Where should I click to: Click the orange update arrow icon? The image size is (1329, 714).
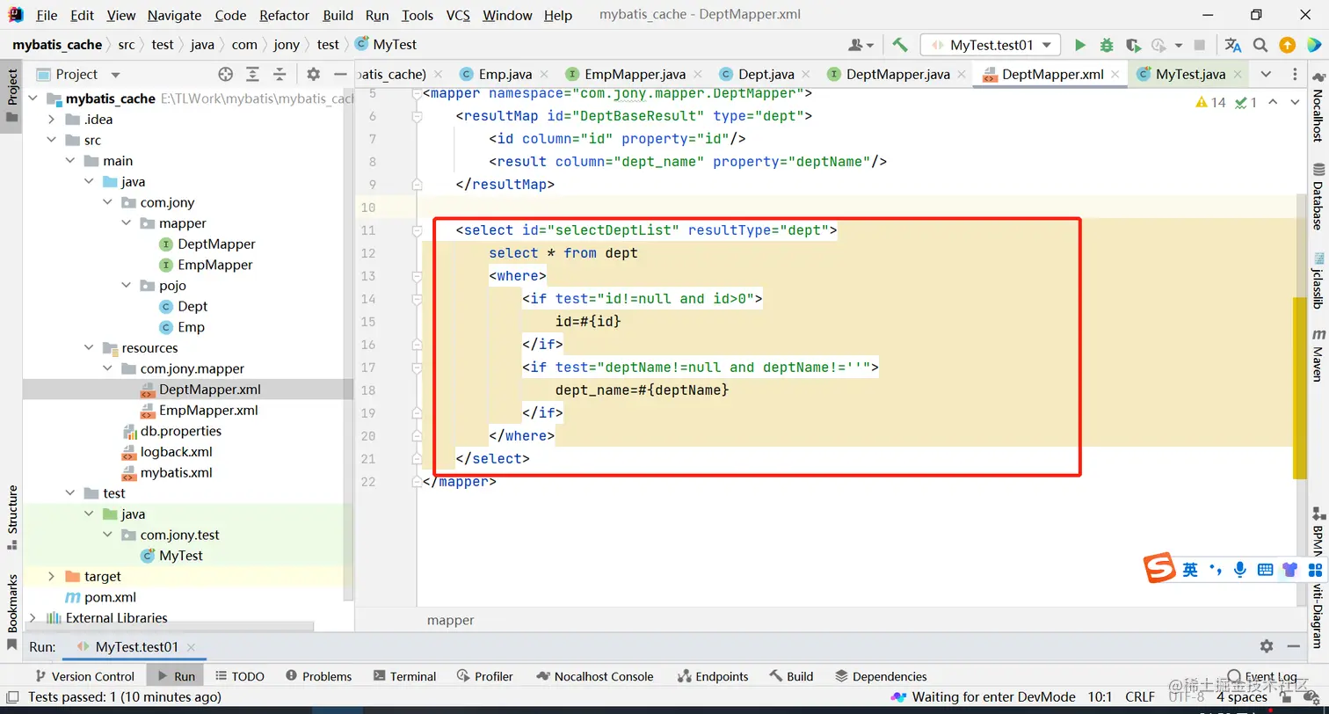tap(1287, 45)
